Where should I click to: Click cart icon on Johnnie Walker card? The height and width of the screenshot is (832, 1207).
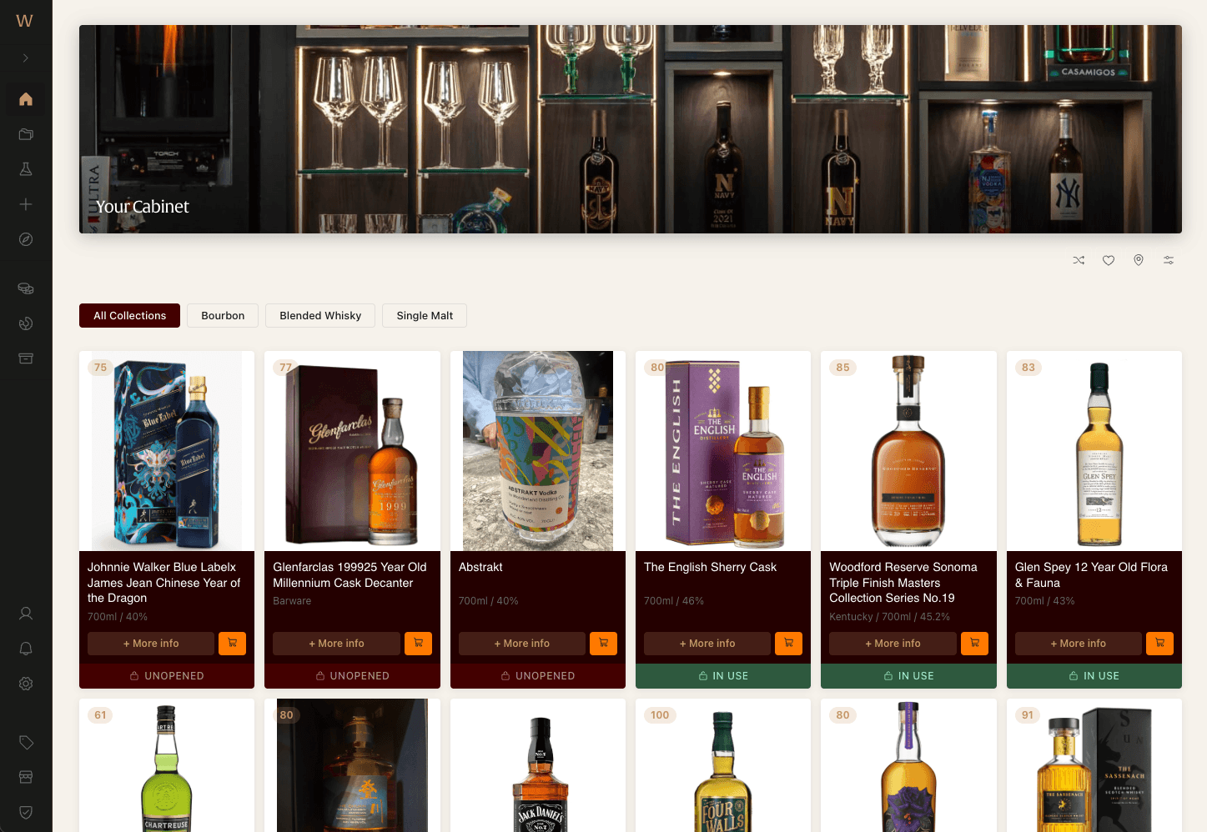[x=232, y=644]
